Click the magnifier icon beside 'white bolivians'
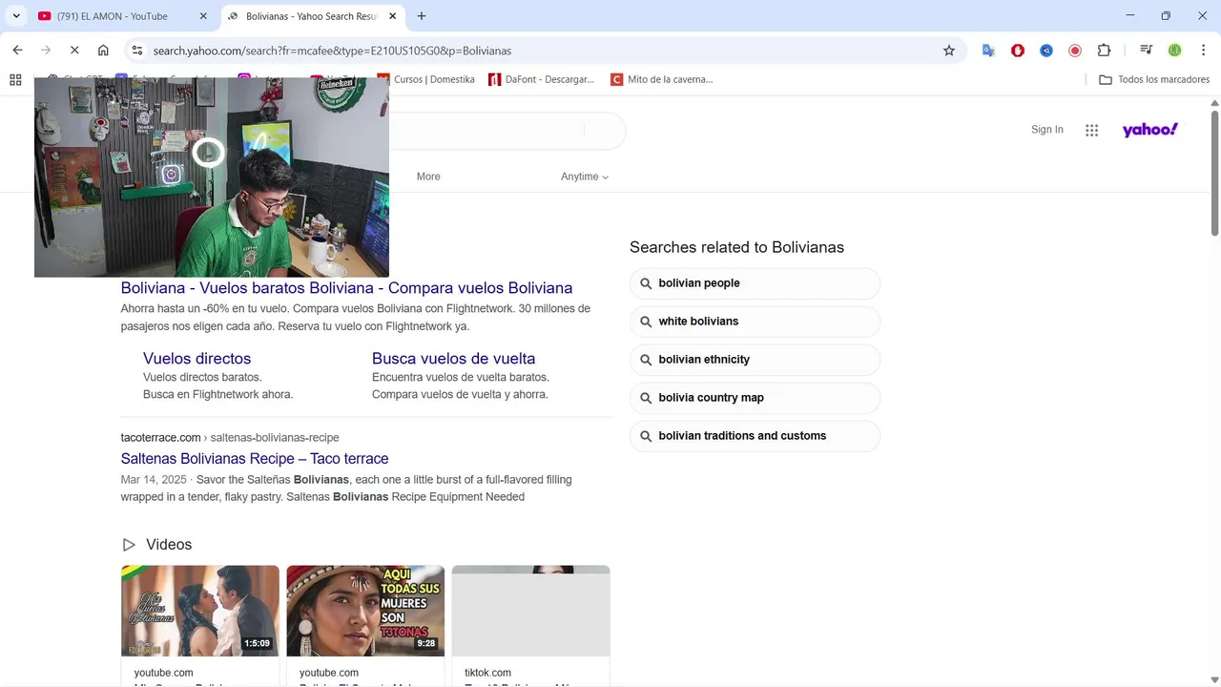Viewport: 1221px width, 687px height. pos(646,322)
